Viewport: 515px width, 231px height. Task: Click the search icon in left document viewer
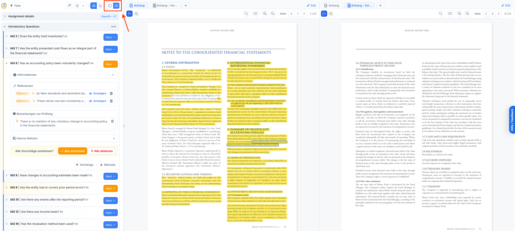[x=246, y=14]
